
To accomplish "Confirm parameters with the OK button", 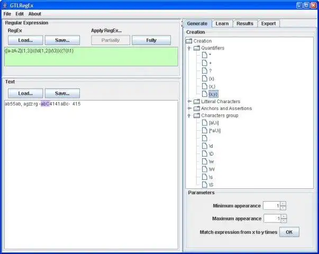I will click(x=289, y=232).
